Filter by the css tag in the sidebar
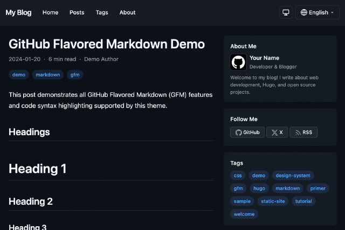Viewport: 345px width, 230px height. [238, 175]
